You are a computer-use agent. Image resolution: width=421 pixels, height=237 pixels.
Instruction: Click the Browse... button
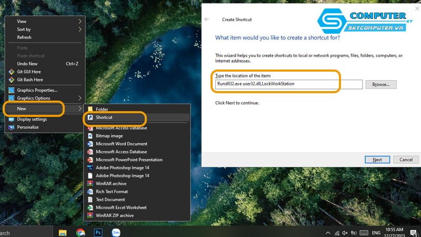click(380, 84)
